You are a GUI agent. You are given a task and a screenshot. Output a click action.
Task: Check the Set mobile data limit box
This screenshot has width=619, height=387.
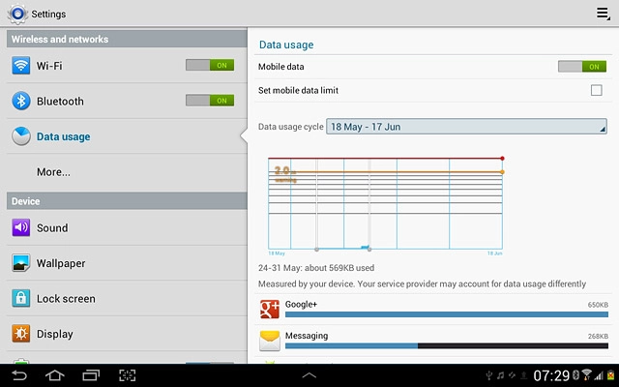[596, 91]
